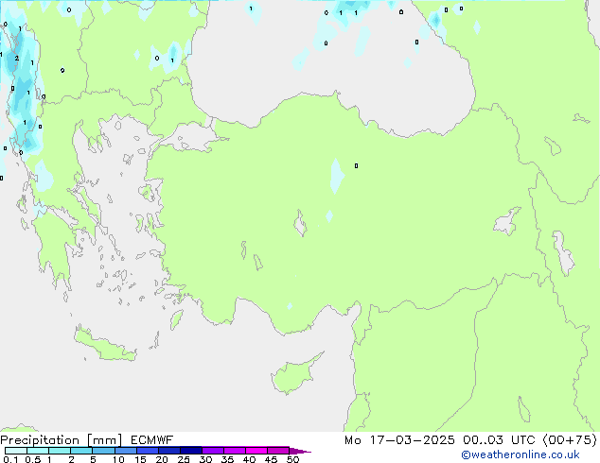
Task: Click the '0.5' legend value
Action: pos(33,459)
